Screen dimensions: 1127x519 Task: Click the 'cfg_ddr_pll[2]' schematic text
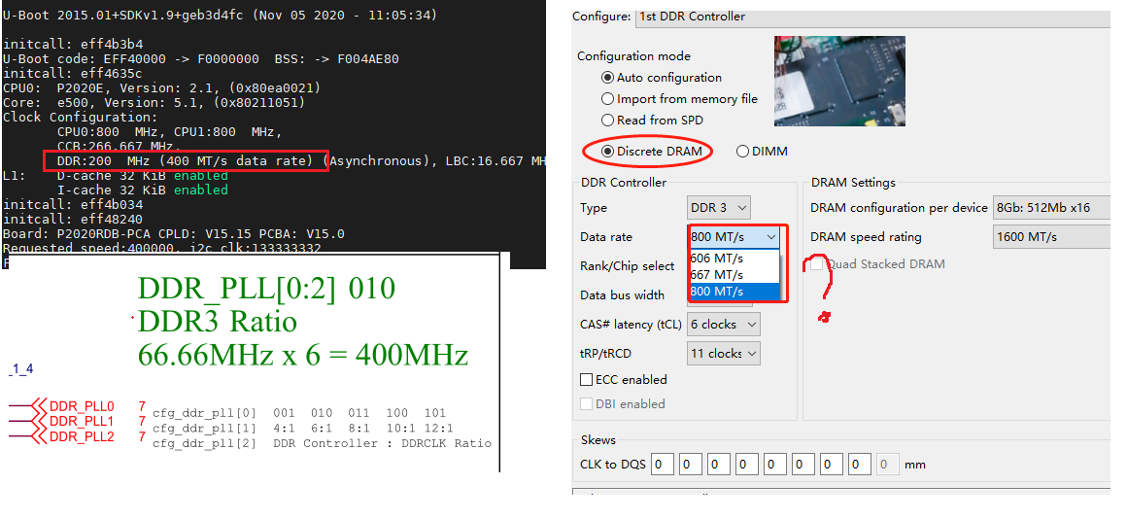[204, 443]
